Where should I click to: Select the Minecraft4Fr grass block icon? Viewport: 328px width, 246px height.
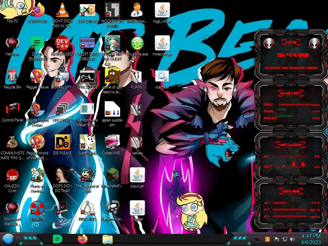112,175
